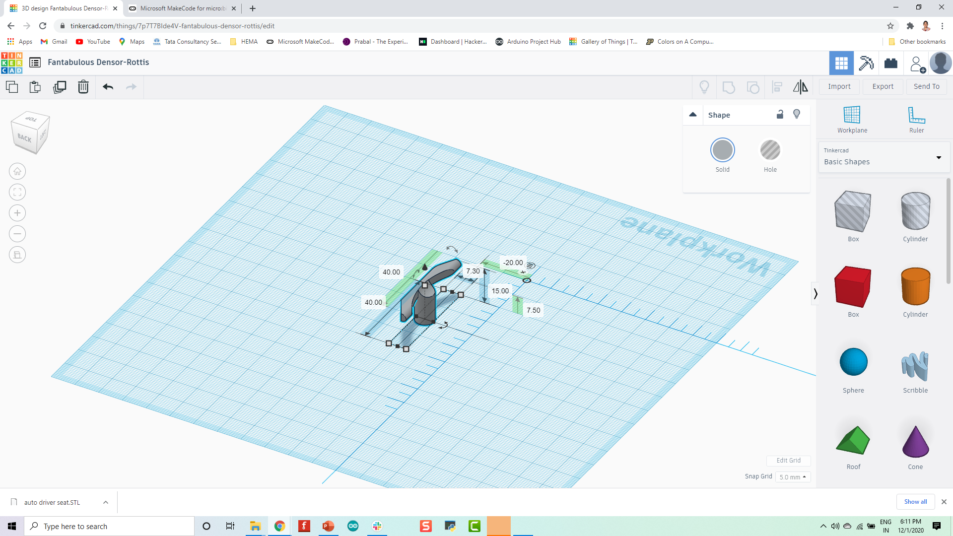The height and width of the screenshot is (536, 953).
Task: Click the 7.30 dimension value
Action: pyautogui.click(x=473, y=271)
